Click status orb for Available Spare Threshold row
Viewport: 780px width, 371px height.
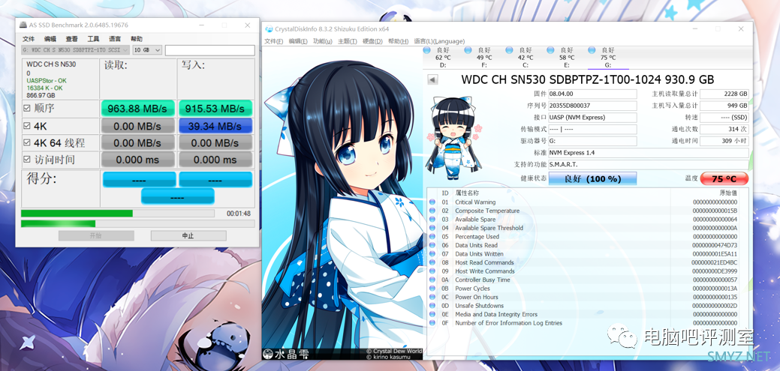(x=432, y=228)
